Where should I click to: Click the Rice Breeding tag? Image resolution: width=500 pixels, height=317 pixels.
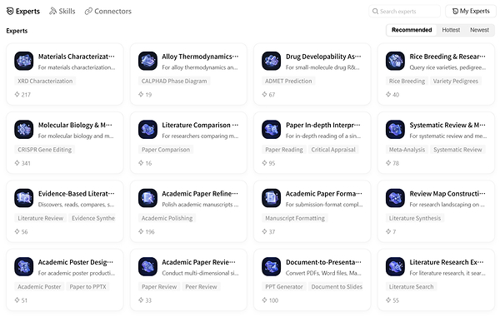(407, 81)
